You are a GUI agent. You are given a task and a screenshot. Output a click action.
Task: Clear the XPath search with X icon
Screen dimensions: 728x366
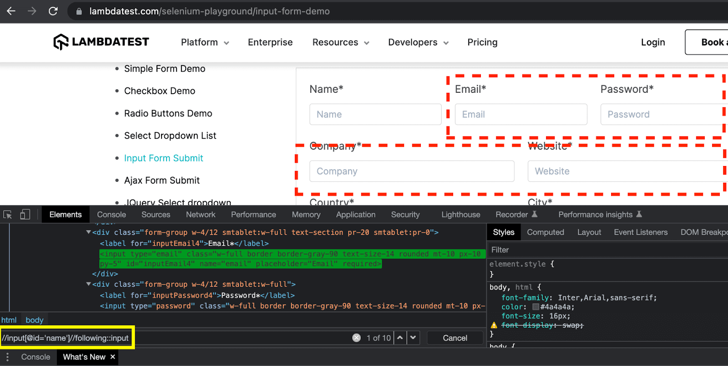pos(356,338)
